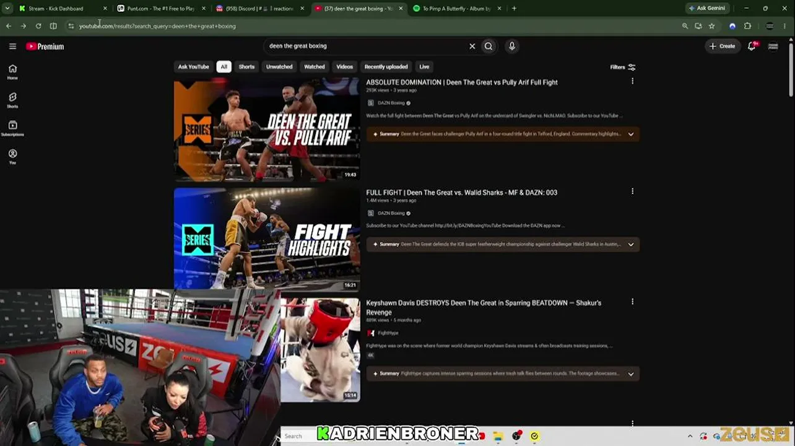The width and height of the screenshot is (795, 446).
Task: Open ABSOLUTE DOMINATION video title
Action: pos(462,82)
